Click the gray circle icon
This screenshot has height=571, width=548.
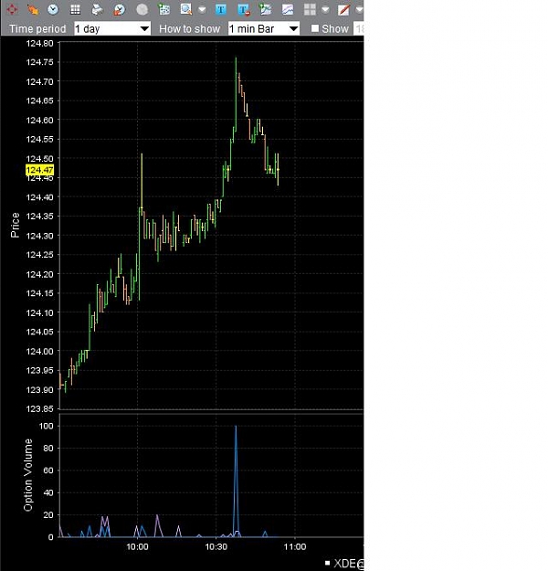(x=142, y=9)
